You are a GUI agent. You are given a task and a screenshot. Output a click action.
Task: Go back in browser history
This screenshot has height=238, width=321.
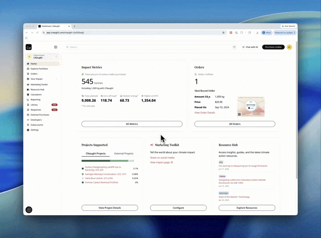click(x=27, y=32)
